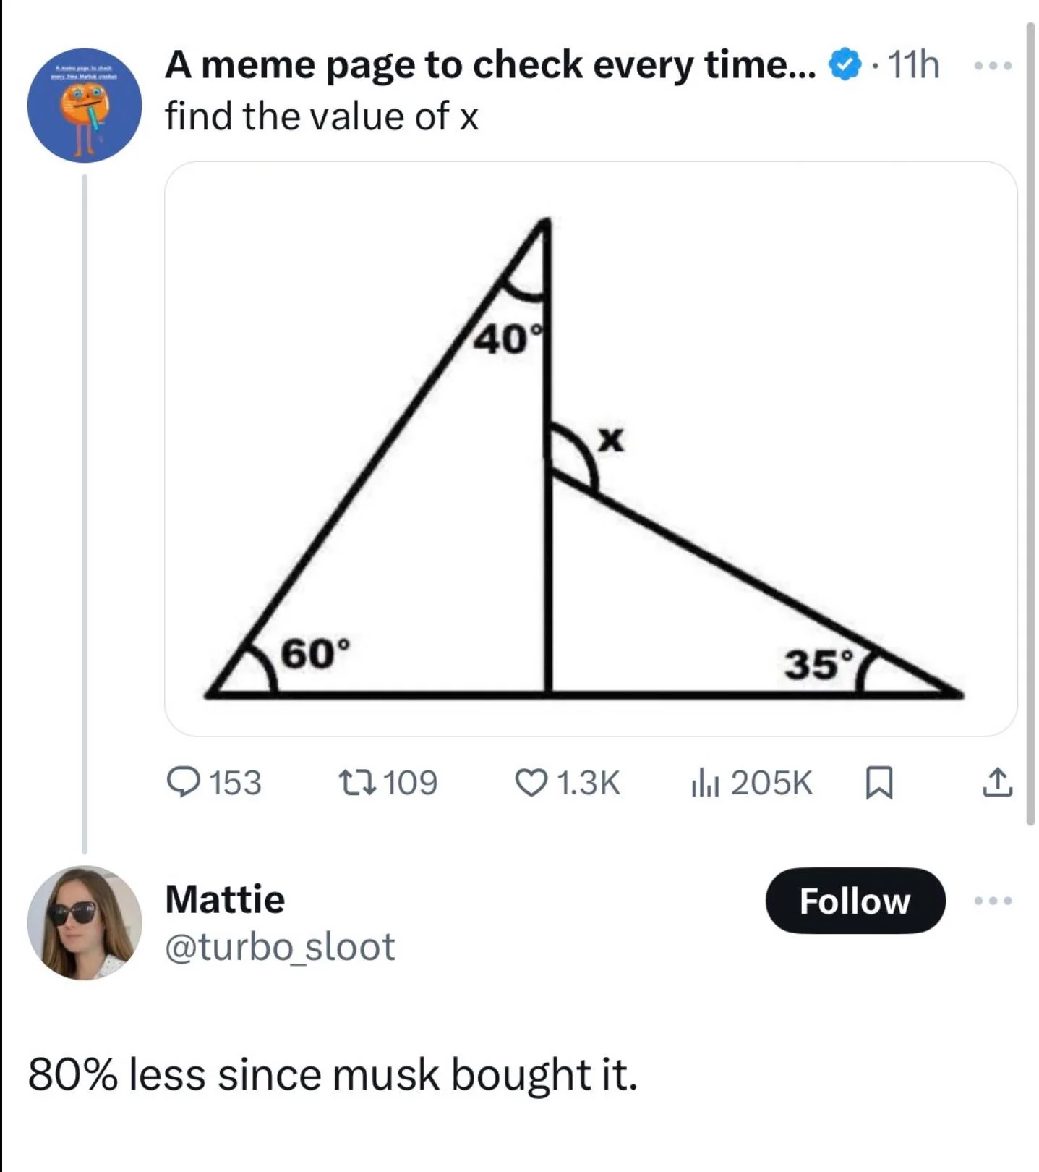Viewport: 1039px width, 1172px height.
Task: Click the blue verified badge next to the page name
Action: 843,64
